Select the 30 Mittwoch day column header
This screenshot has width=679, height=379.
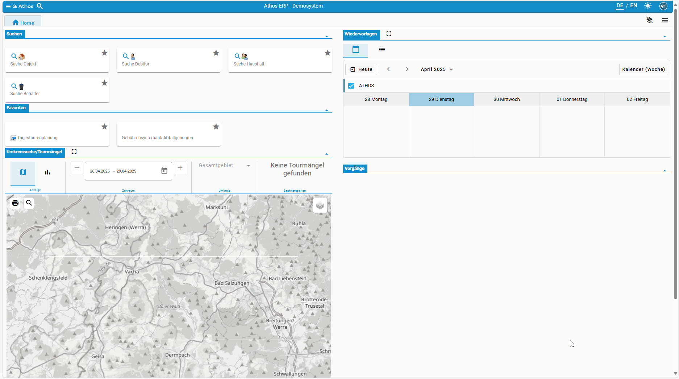click(506, 99)
